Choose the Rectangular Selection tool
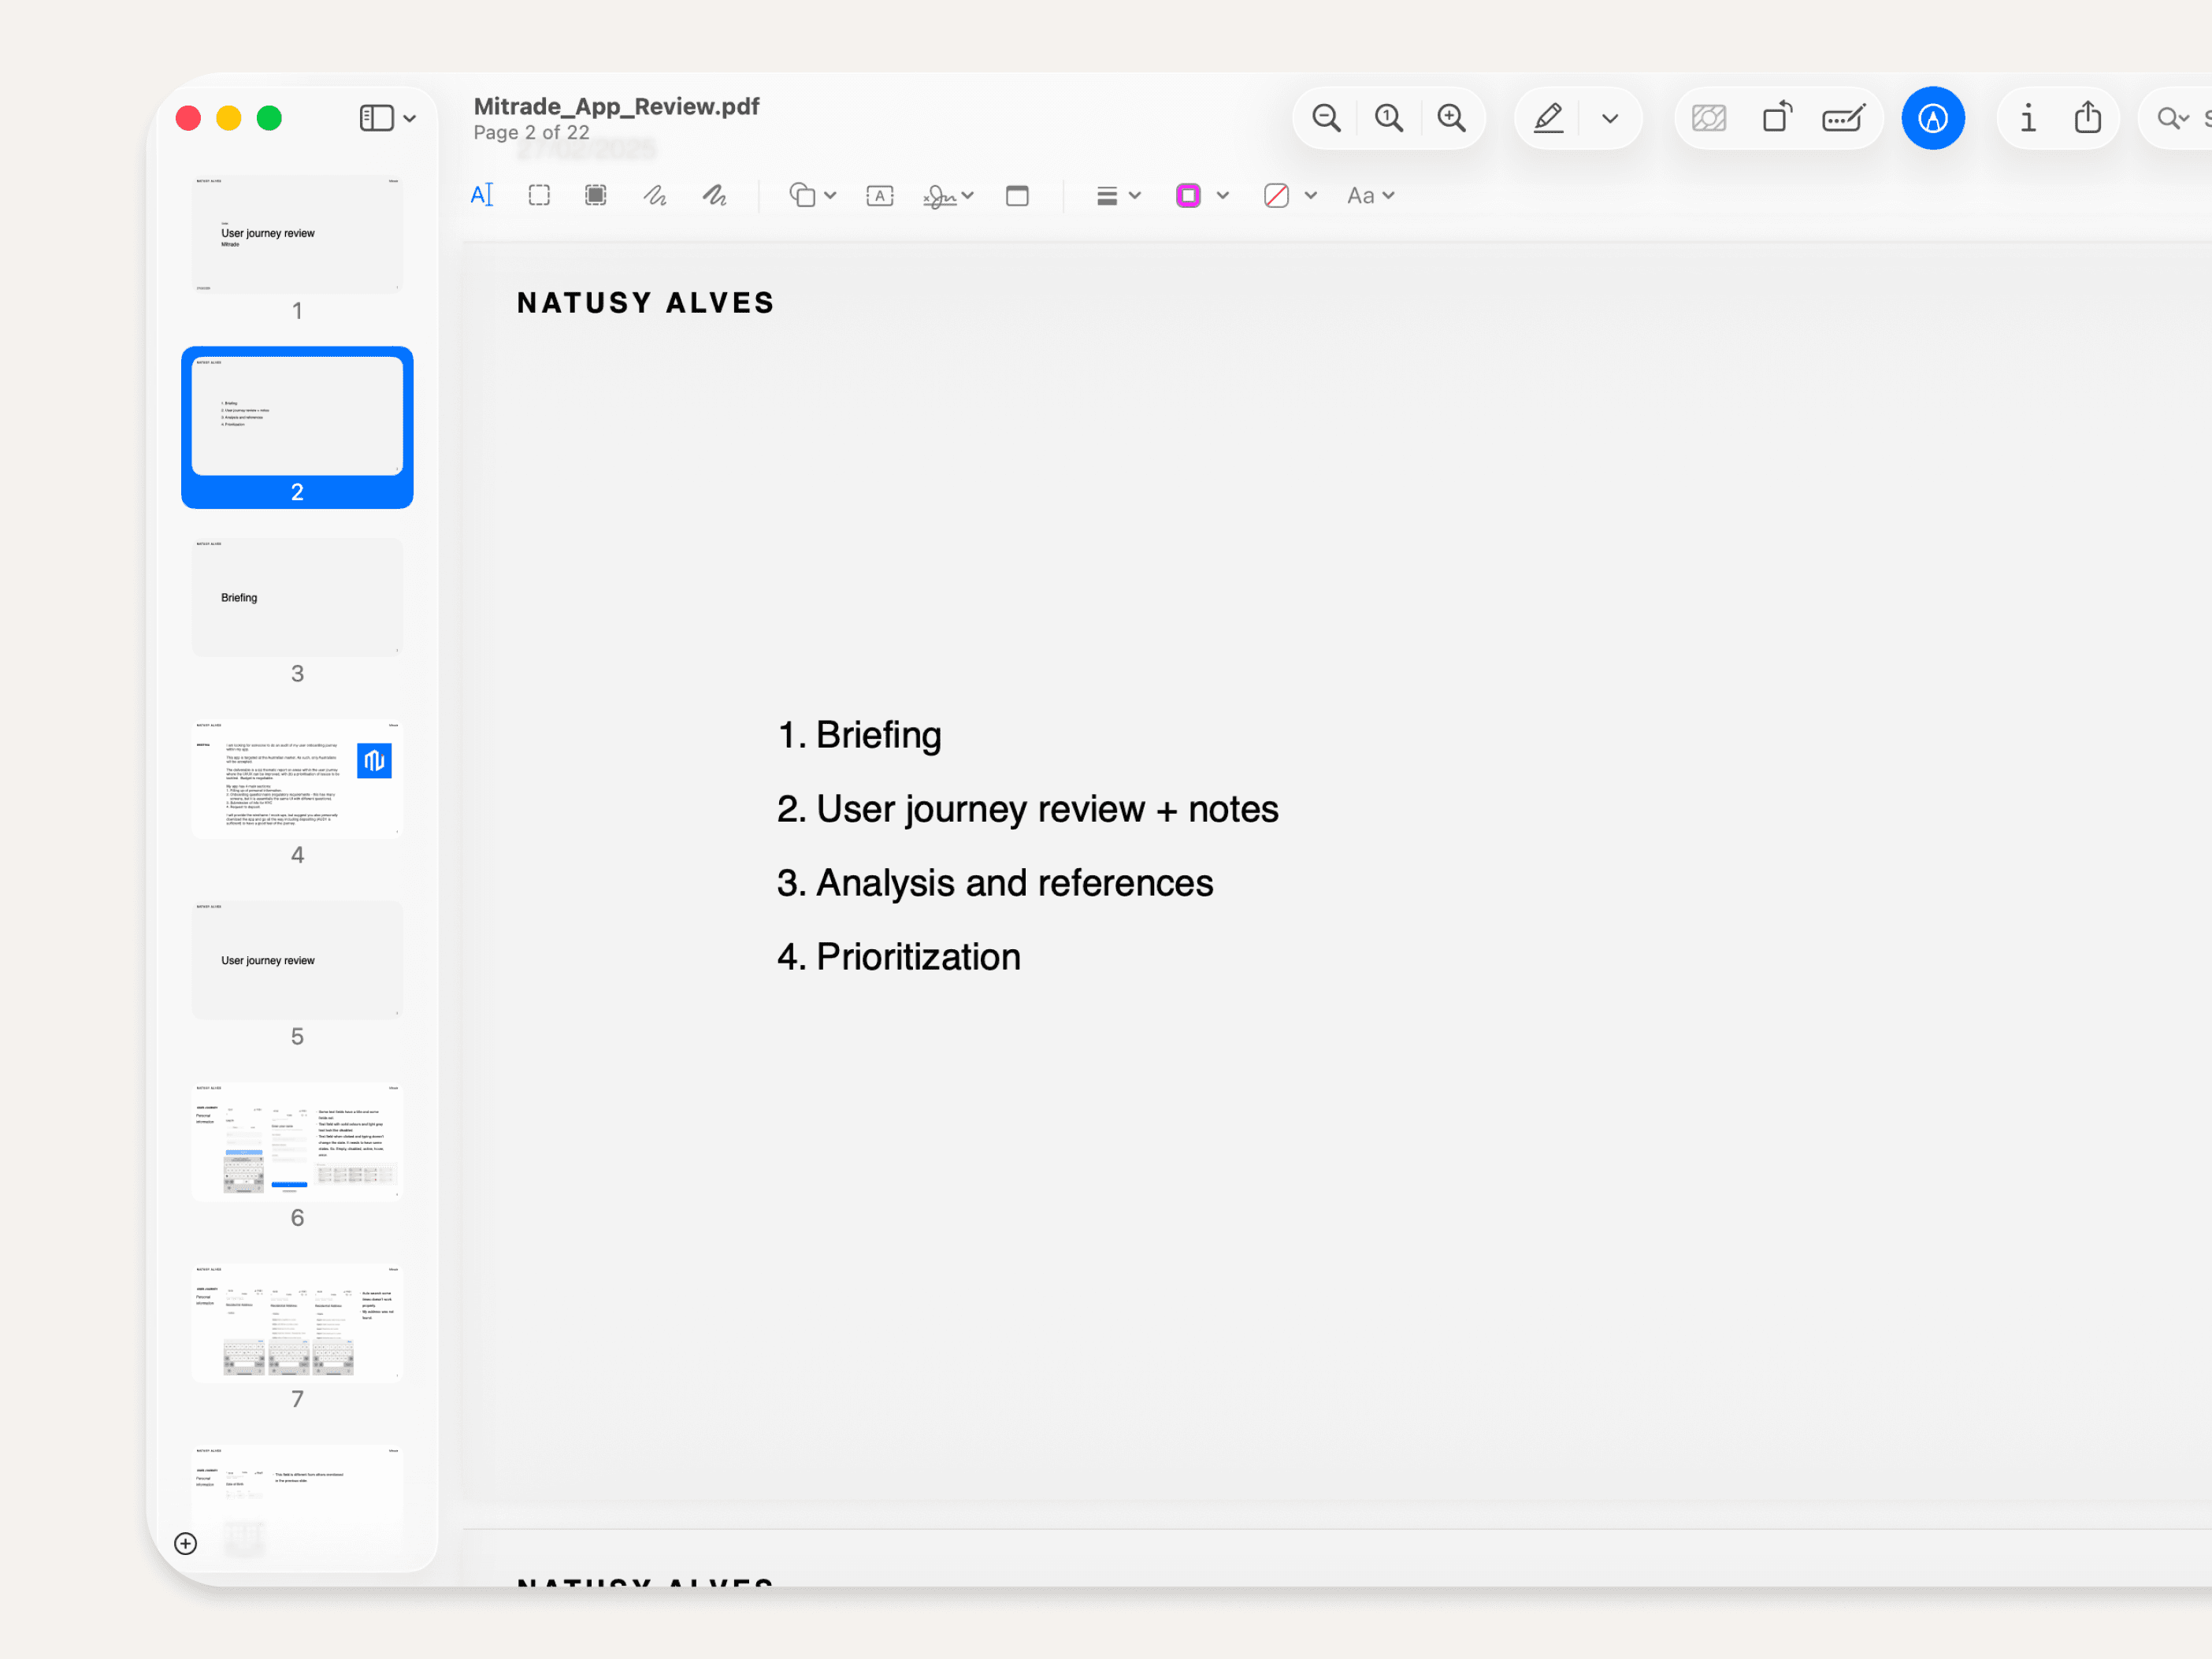Image resolution: width=2212 pixels, height=1659 pixels. 539,195
